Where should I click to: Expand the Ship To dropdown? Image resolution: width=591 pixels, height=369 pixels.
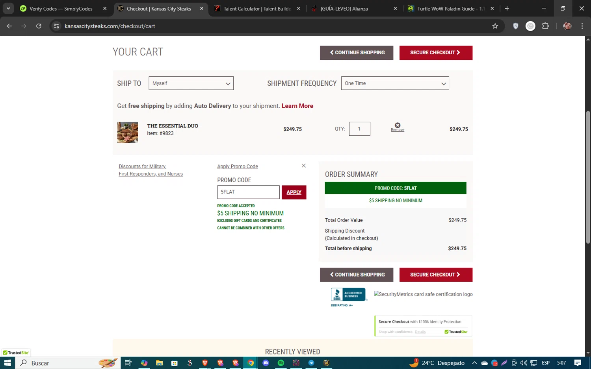[191, 83]
